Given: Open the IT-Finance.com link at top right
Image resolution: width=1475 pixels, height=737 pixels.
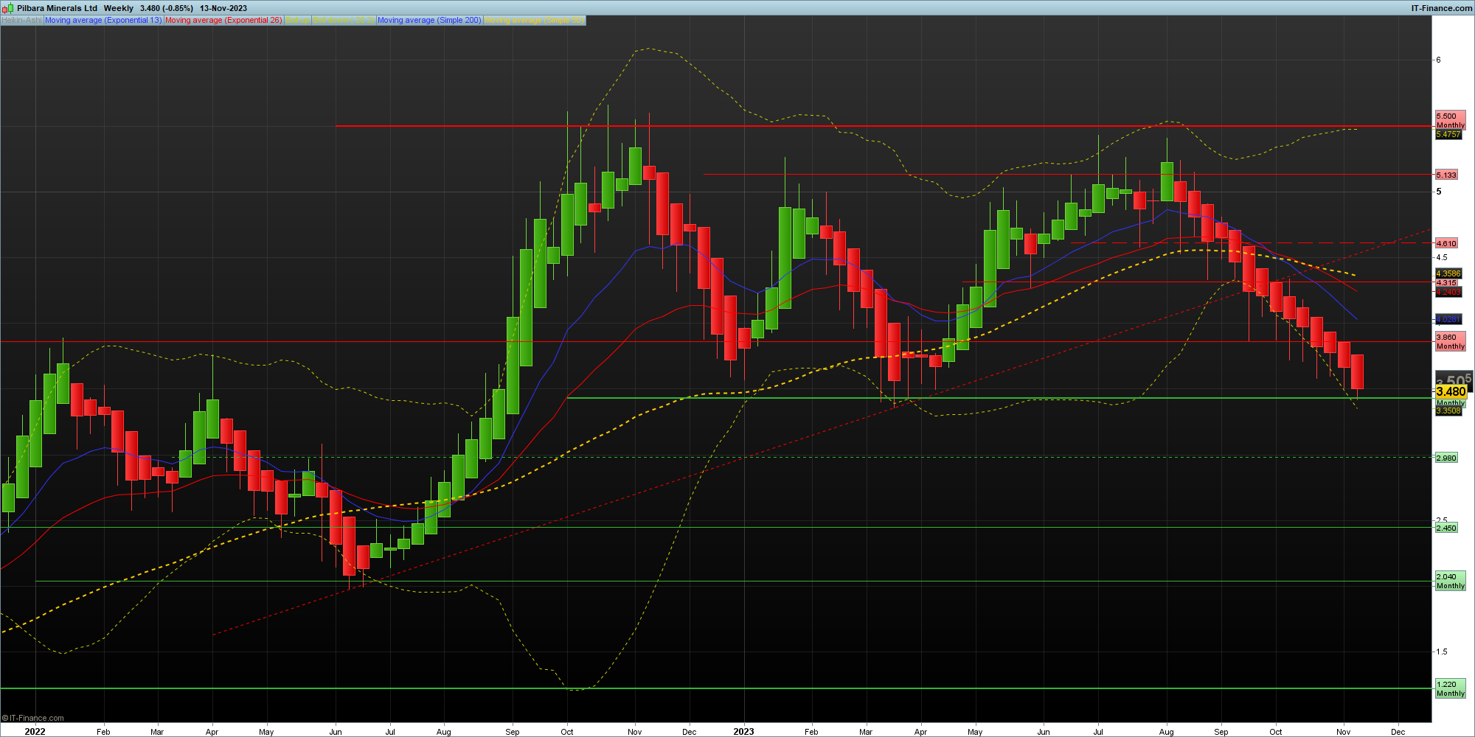Looking at the screenshot, I should pyautogui.click(x=1441, y=8).
